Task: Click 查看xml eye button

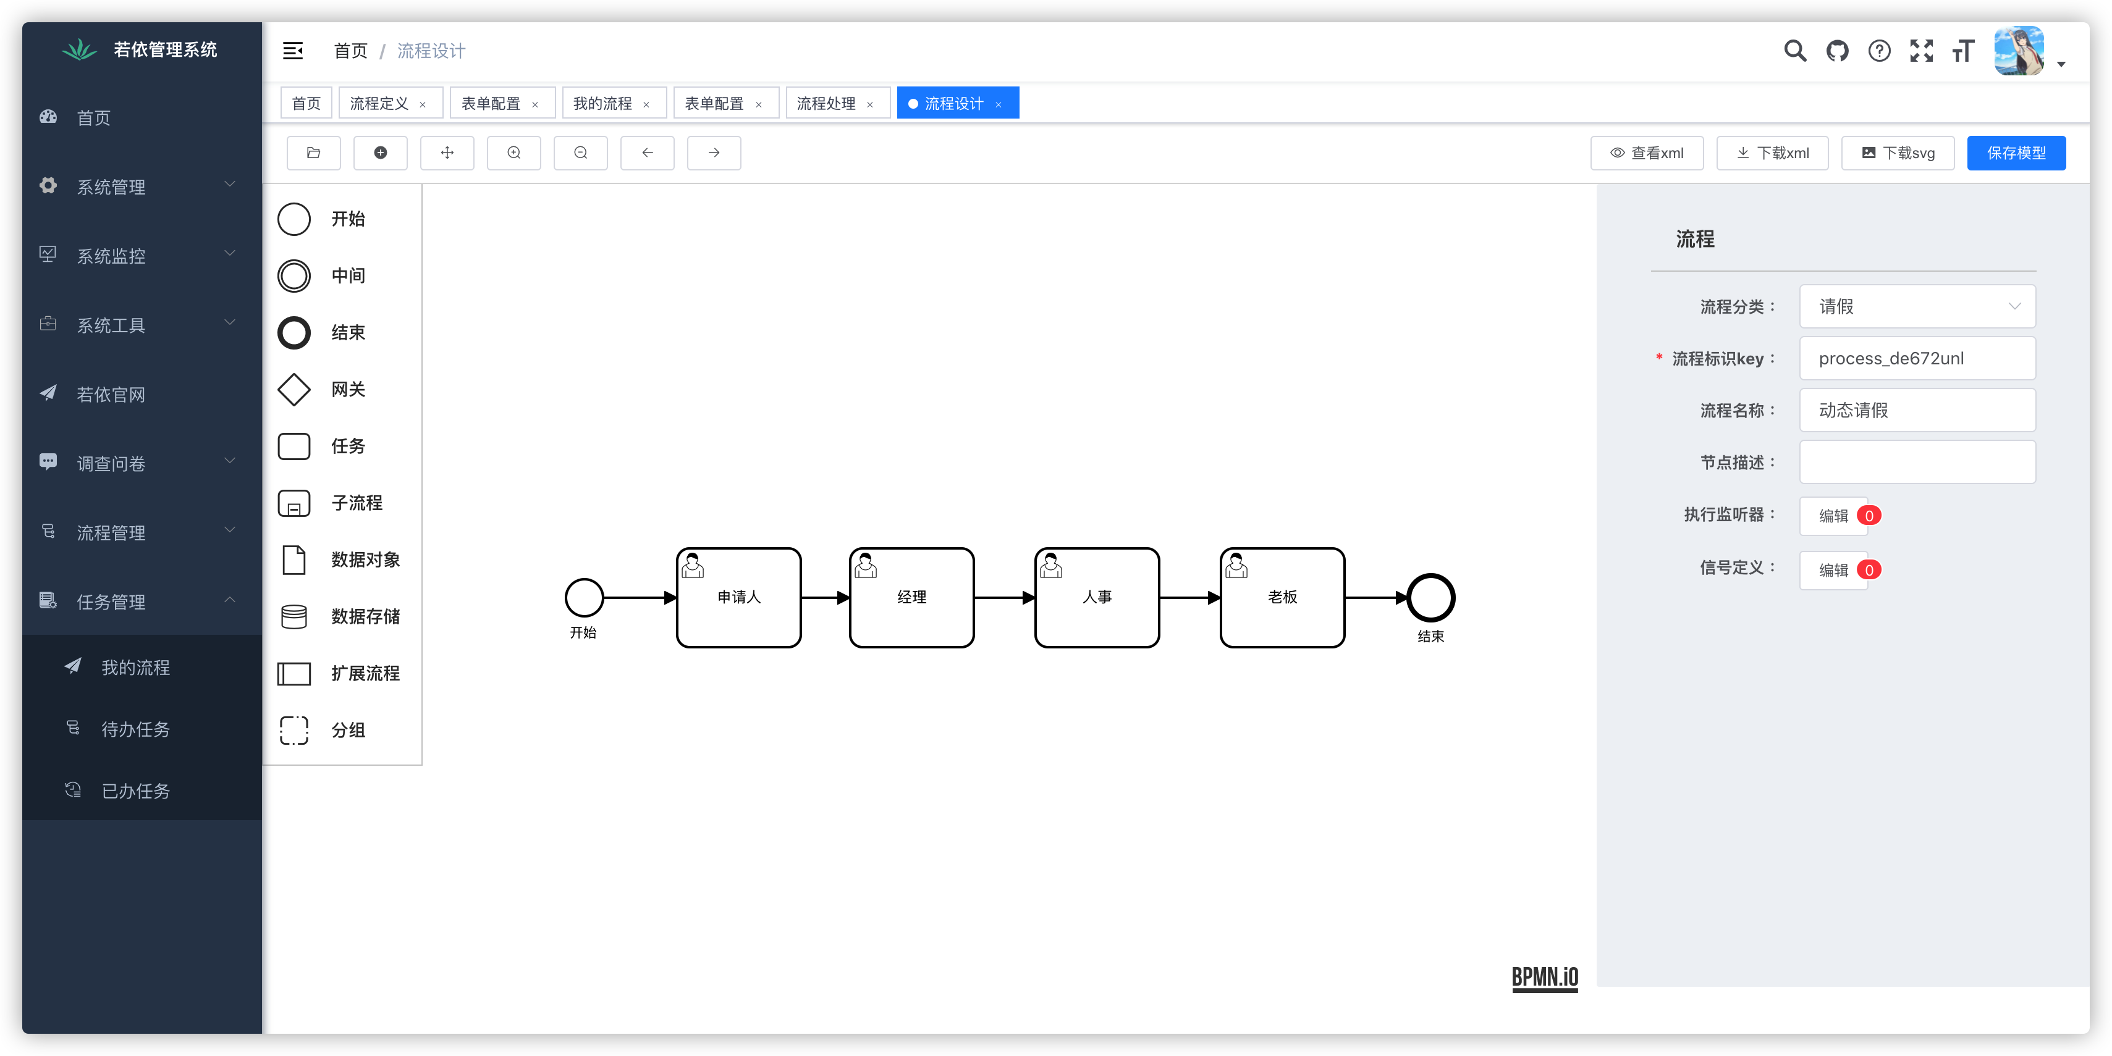Action: (1646, 153)
